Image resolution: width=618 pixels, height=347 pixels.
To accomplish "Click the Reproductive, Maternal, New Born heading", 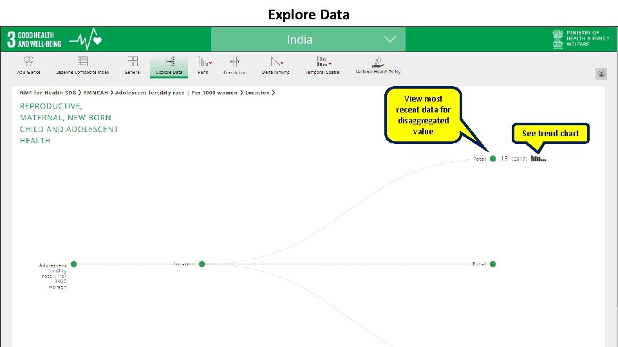I will 69,123.
